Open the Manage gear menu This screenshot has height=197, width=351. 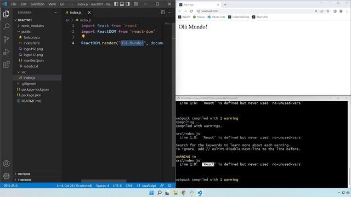(x=6, y=176)
